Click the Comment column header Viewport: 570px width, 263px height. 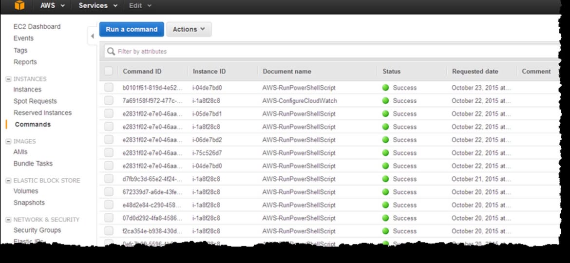coord(536,72)
